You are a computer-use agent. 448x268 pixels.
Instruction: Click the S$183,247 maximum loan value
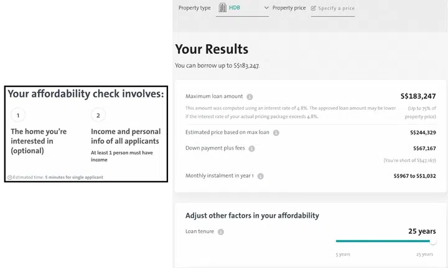[x=418, y=96]
